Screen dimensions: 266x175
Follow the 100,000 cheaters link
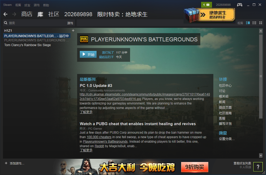click(x=99, y=137)
